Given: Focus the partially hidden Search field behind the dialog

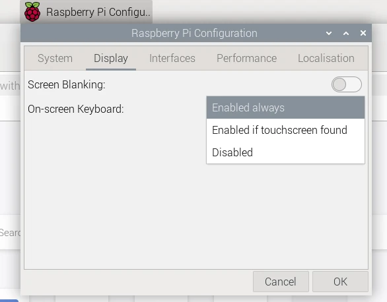Looking at the screenshot, I should tap(10, 233).
